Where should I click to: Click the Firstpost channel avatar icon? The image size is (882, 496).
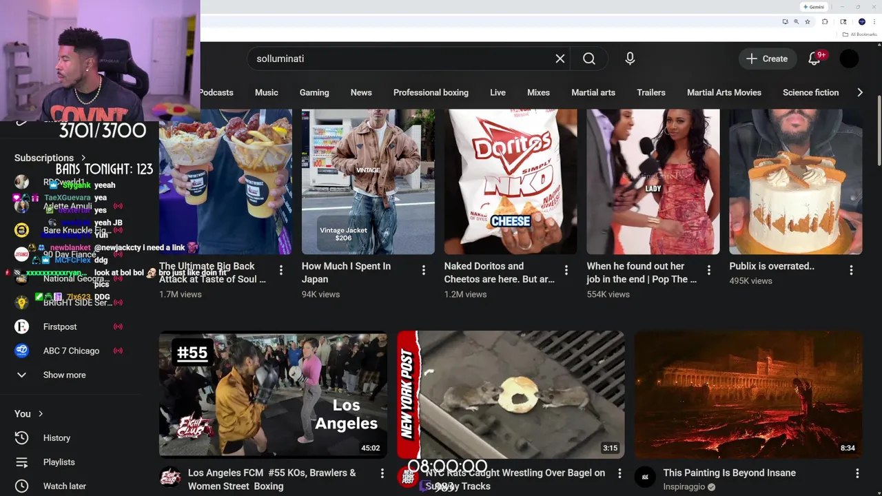21,327
